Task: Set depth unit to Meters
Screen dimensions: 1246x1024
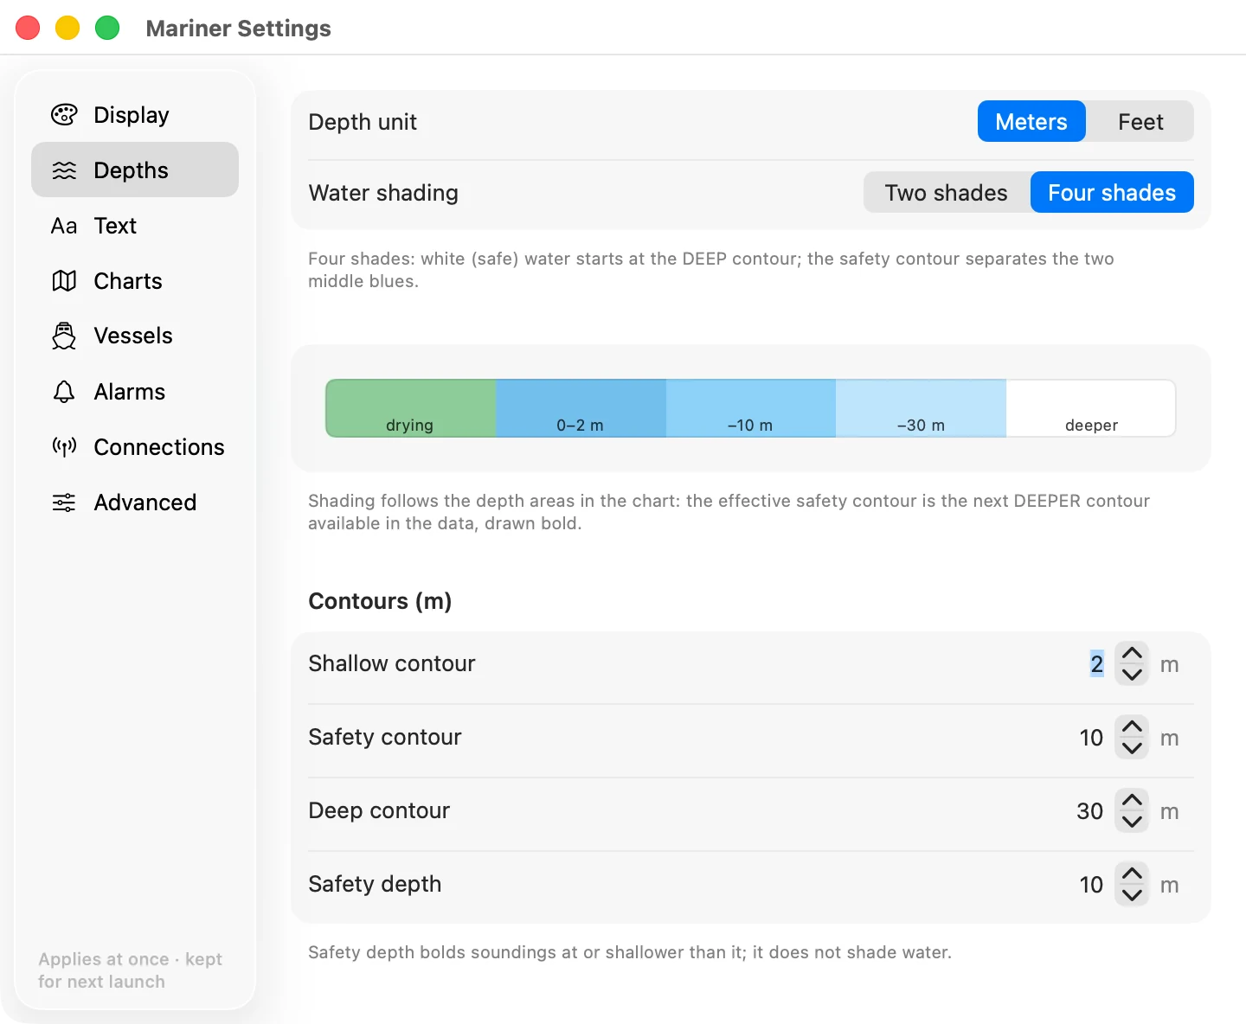Action: click(x=1031, y=121)
